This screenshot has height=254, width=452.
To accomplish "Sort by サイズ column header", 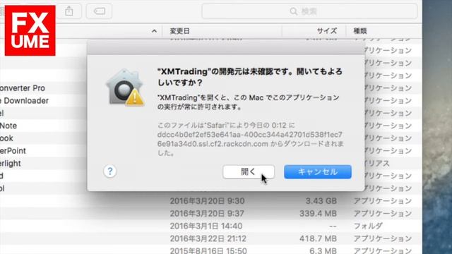I will tap(327, 31).
